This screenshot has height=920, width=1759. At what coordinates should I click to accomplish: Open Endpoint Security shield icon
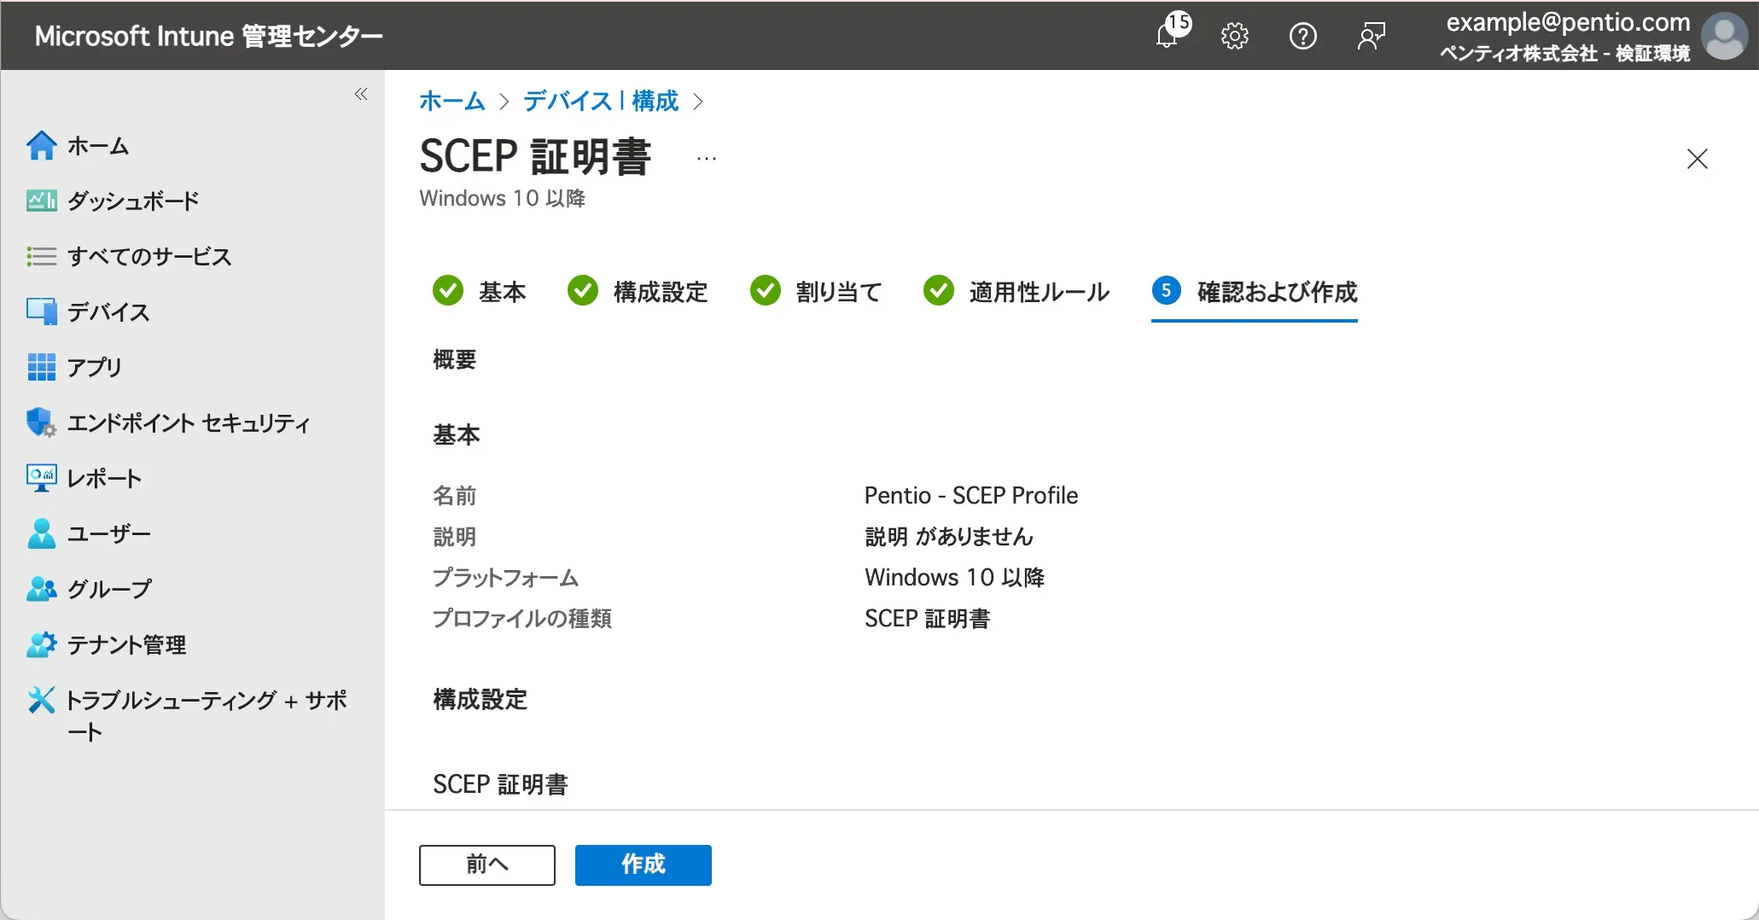click(41, 422)
